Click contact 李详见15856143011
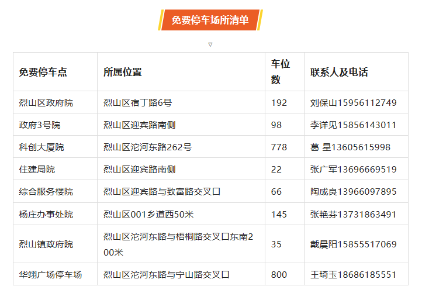This screenshot has height=293, width=422. [353, 125]
